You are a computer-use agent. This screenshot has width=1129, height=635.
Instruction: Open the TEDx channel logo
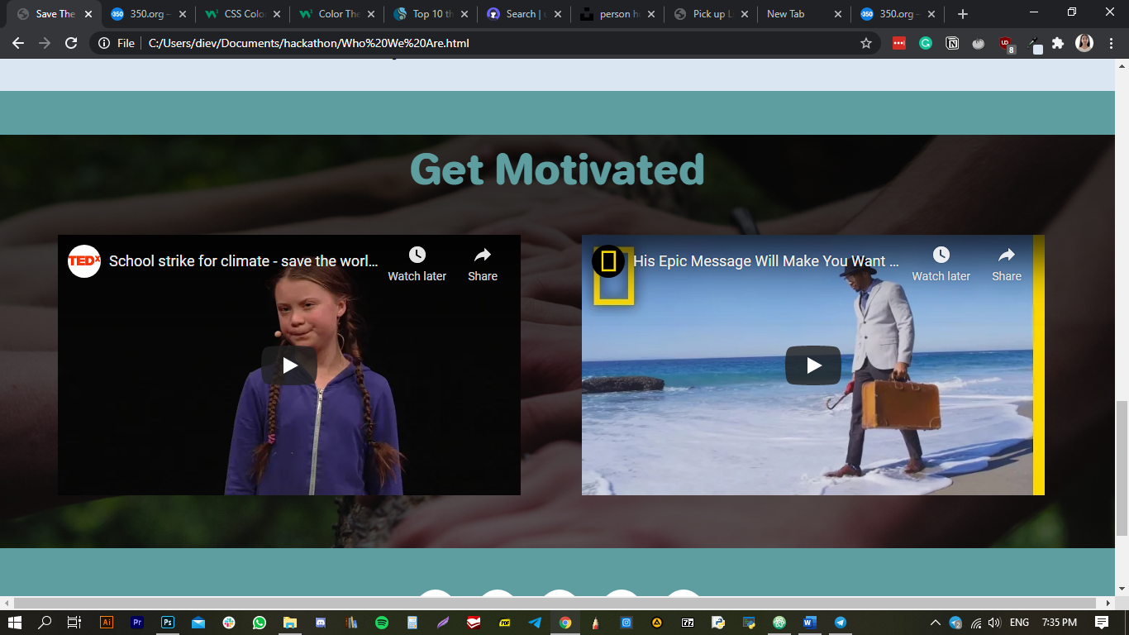point(84,261)
